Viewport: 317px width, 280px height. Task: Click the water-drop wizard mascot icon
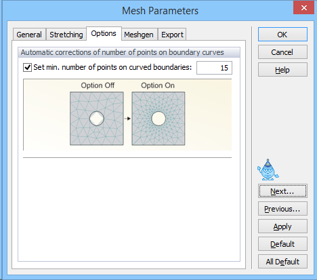tap(268, 169)
